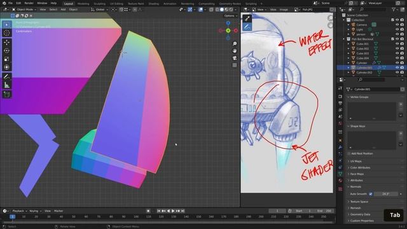
Task: Expand the Texture Space panel
Action: tap(359, 202)
